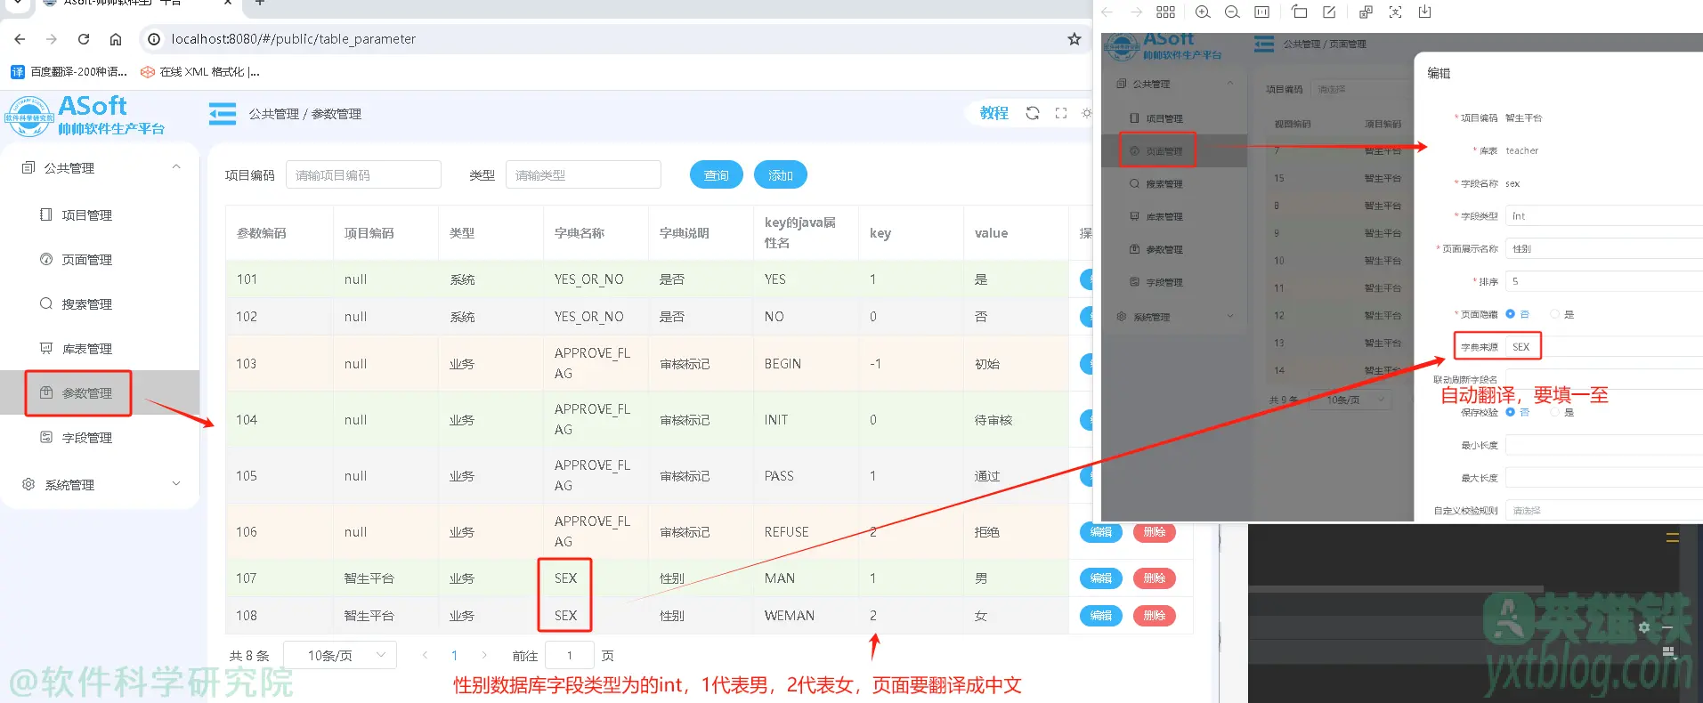Show thumbnail grid in image viewer toolbar

click(x=1165, y=12)
